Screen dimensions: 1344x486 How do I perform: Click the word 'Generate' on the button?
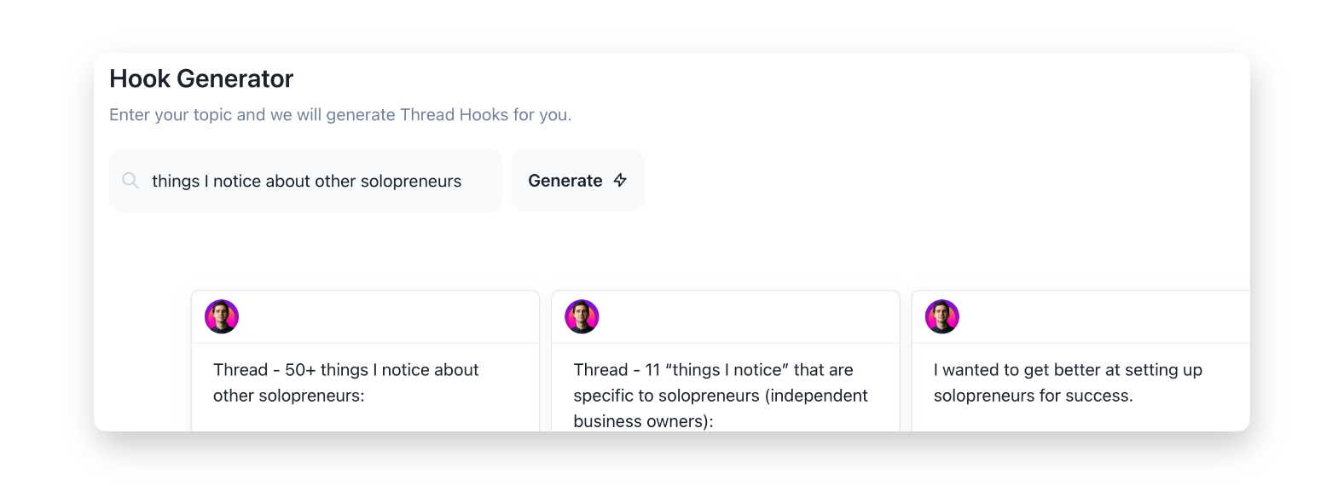565,181
